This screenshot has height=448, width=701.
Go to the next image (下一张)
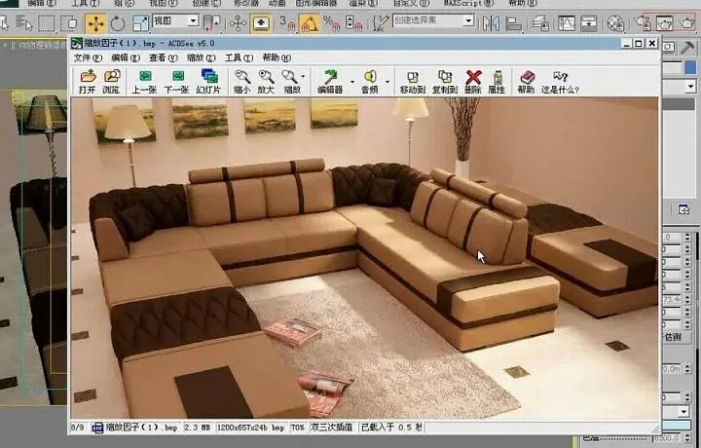point(176,81)
